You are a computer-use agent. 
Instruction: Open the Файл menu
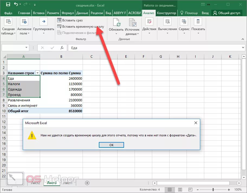click(8, 13)
